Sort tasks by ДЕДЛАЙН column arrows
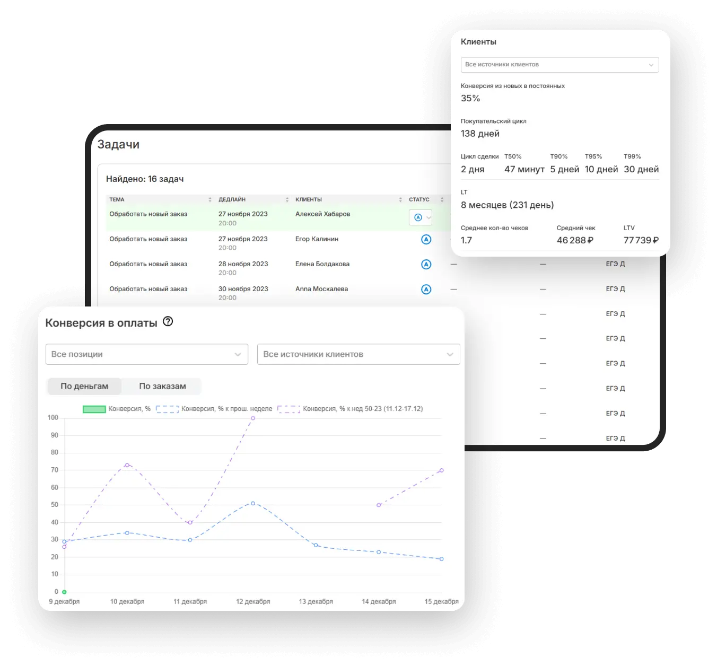 (287, 200)
